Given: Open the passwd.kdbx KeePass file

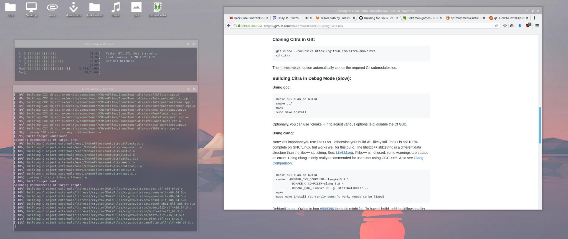Looking at the screenshot, I should tap(158, 9).
